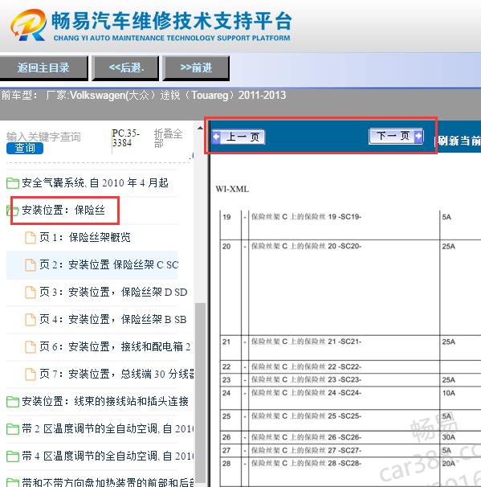481x487 pixels.
Task: Expand 带 2 区温度调节的全自动空调
Action: pyautogui.click(x=108, y=428)
